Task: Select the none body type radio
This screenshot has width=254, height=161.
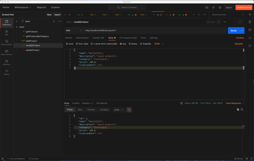Action: (x=67, y=44)
